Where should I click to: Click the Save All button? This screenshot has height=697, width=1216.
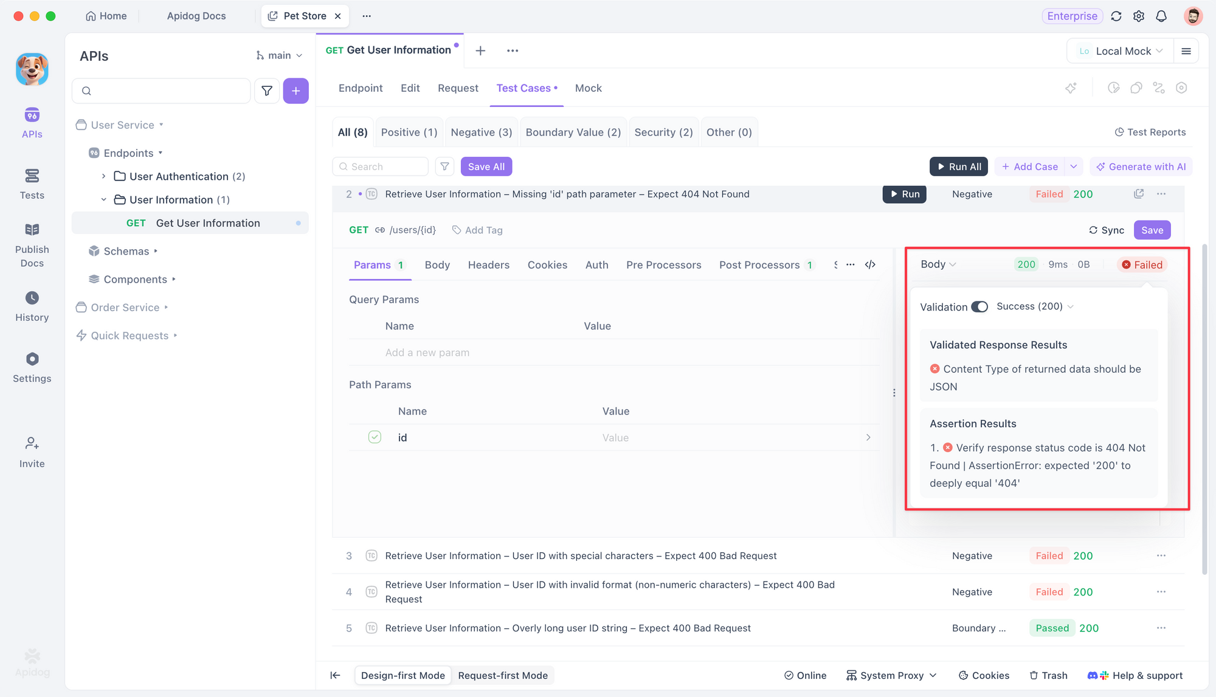pyautogui.click(x=486, y=166)
